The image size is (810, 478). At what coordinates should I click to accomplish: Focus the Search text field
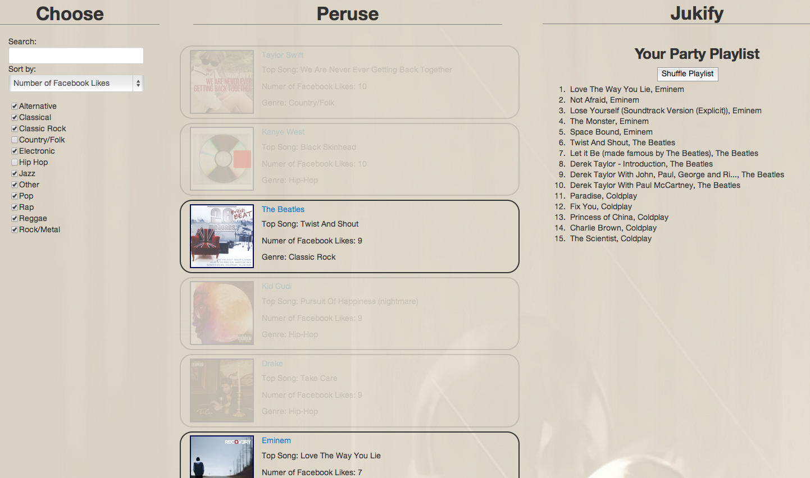[76, 56]
